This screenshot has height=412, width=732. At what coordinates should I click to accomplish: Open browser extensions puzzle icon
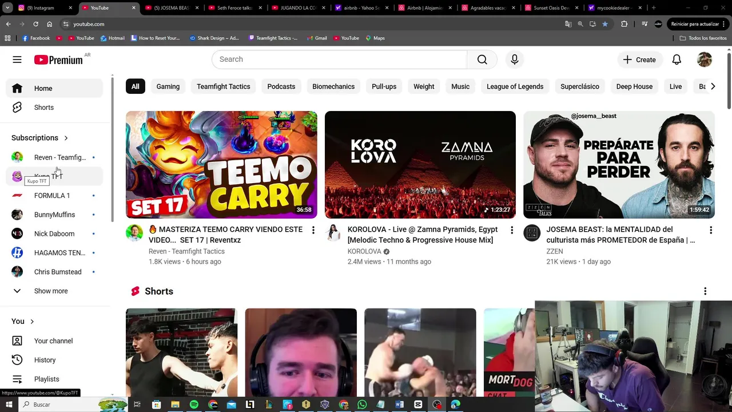(x=624, y=24)
